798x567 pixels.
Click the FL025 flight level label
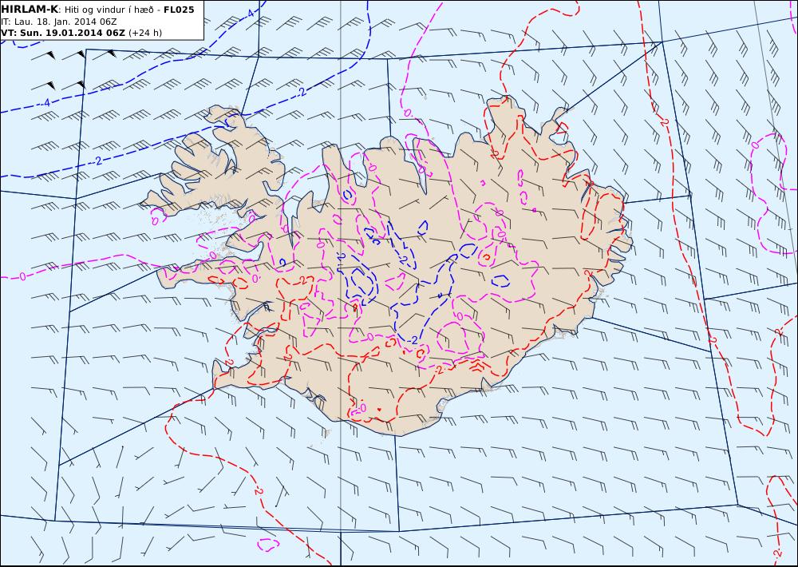click(179, 10)
